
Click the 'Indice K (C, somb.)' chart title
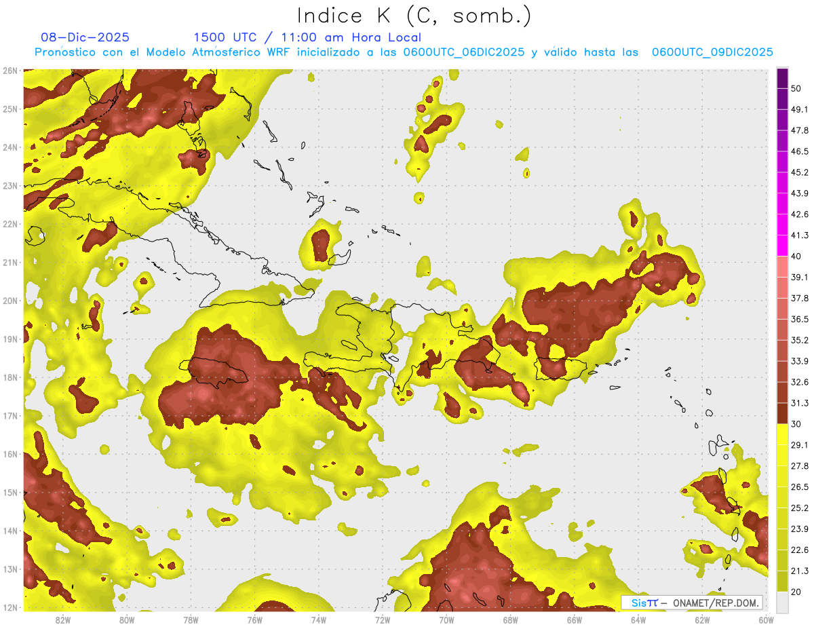click(x=414, y=16)
